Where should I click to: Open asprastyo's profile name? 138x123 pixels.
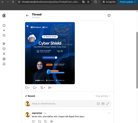coord(37,113)
